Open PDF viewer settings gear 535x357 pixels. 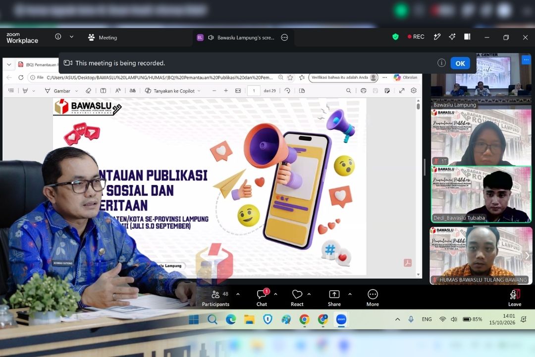414,91
